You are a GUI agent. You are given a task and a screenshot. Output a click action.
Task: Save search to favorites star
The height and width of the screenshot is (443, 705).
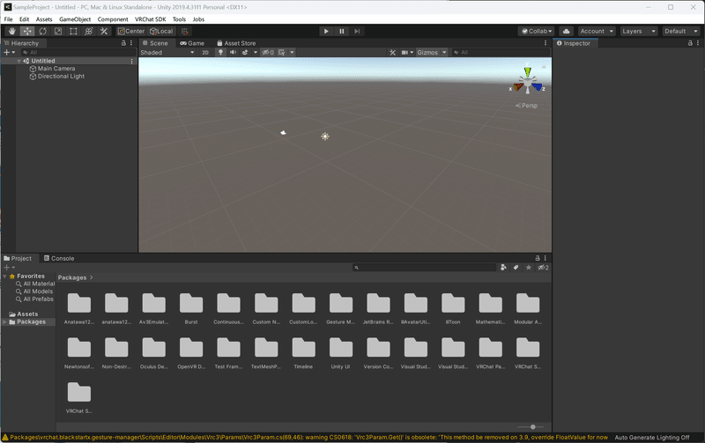click(529, 268)
